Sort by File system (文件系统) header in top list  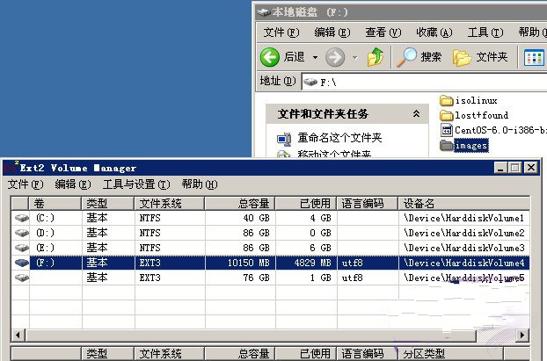170,203
